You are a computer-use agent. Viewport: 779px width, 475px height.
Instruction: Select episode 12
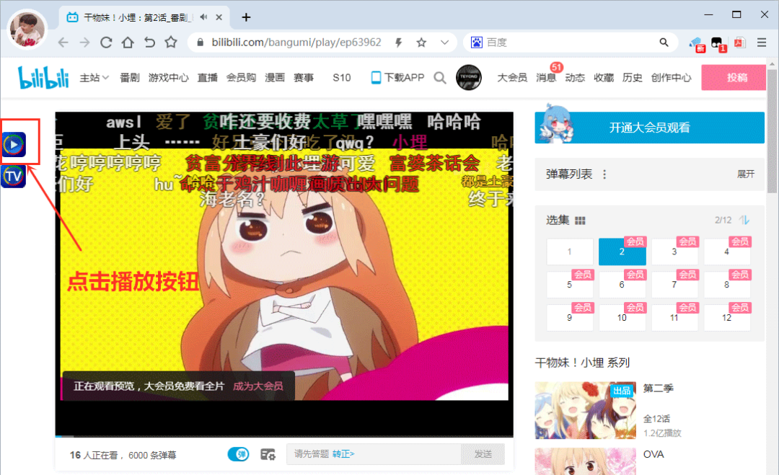pyautogui.click(x=727, y=318)
